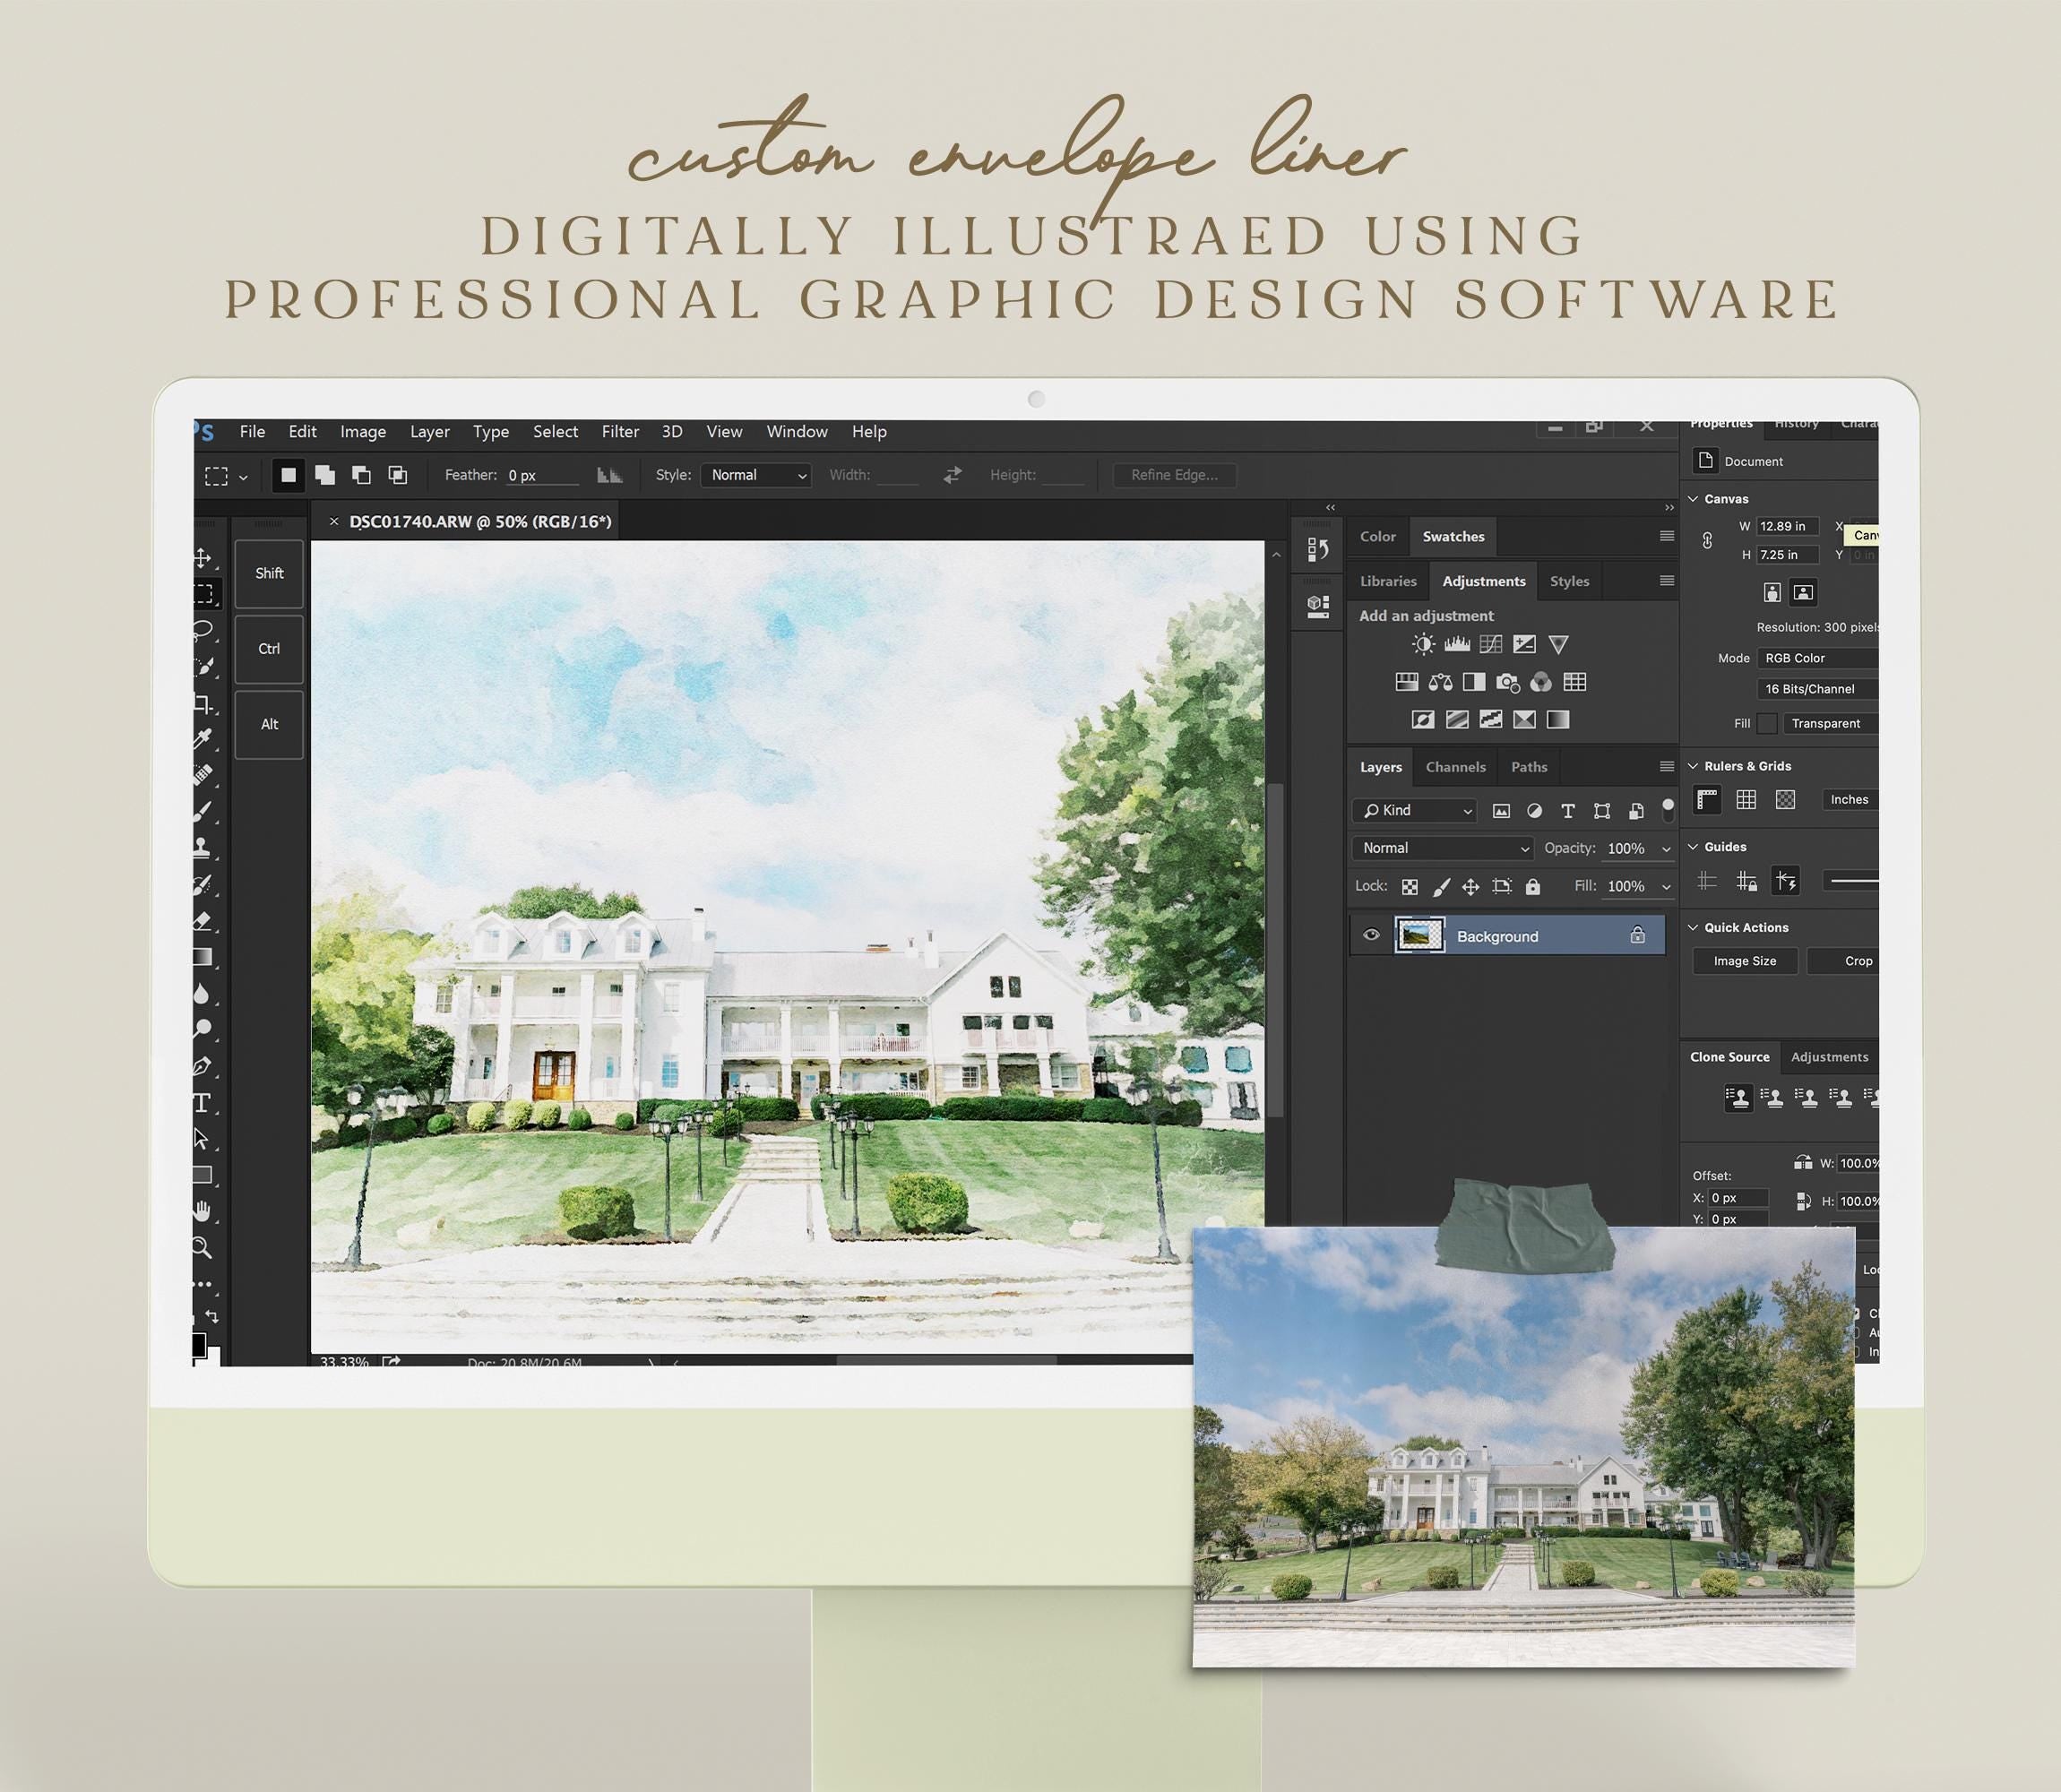Open the Mode dropdown showing RGB Color
The width and height of the screenshot is (2061, 1792).
(1817, 658)
